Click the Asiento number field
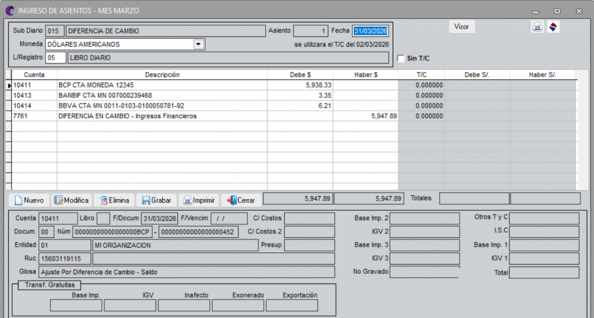594x318 pixels. point(311,31)
